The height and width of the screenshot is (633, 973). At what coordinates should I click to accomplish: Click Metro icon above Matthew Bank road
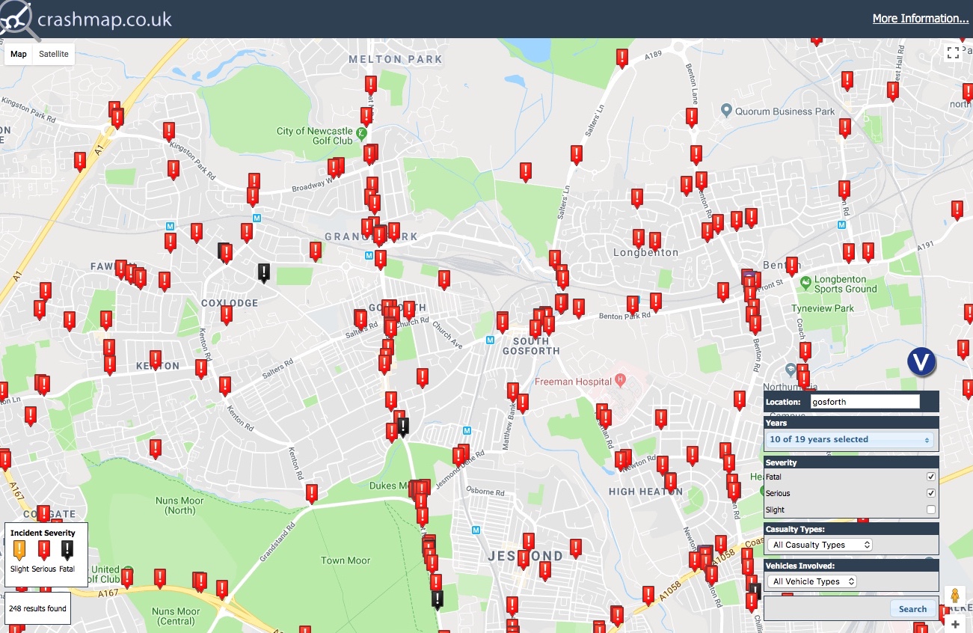click(x=467, y=431)
